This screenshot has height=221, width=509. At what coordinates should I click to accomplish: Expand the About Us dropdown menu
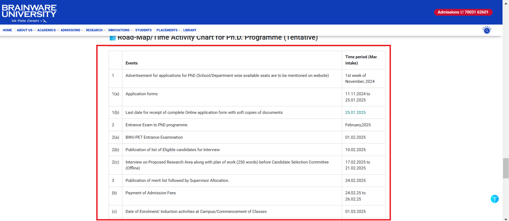coord(26,30)
